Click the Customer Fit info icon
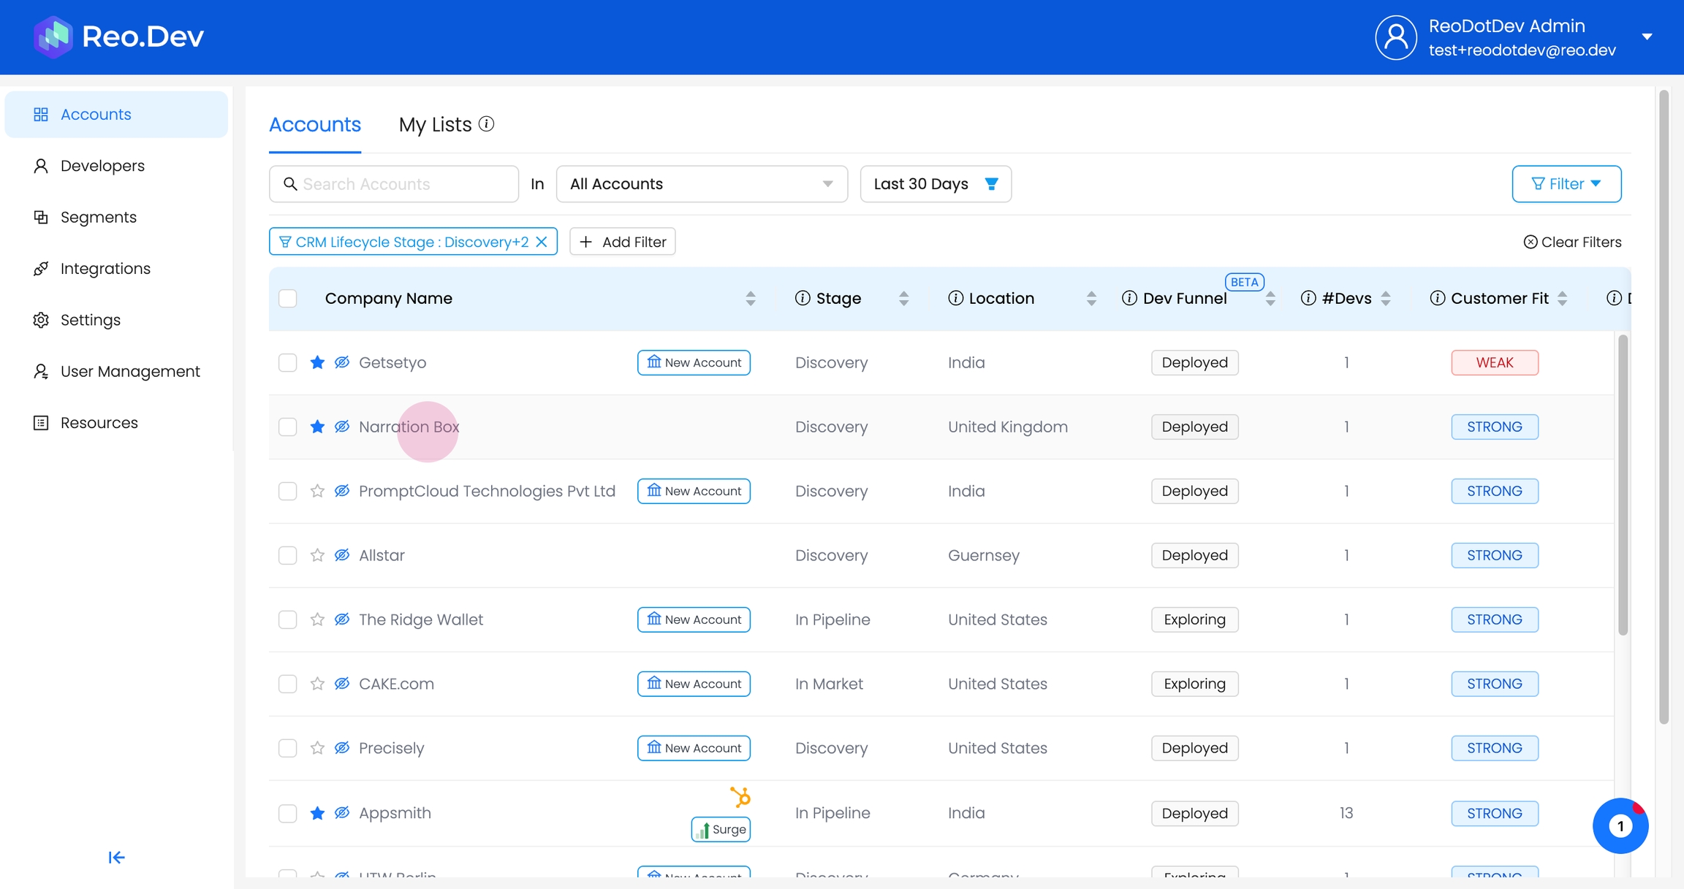 [1437, 298]
